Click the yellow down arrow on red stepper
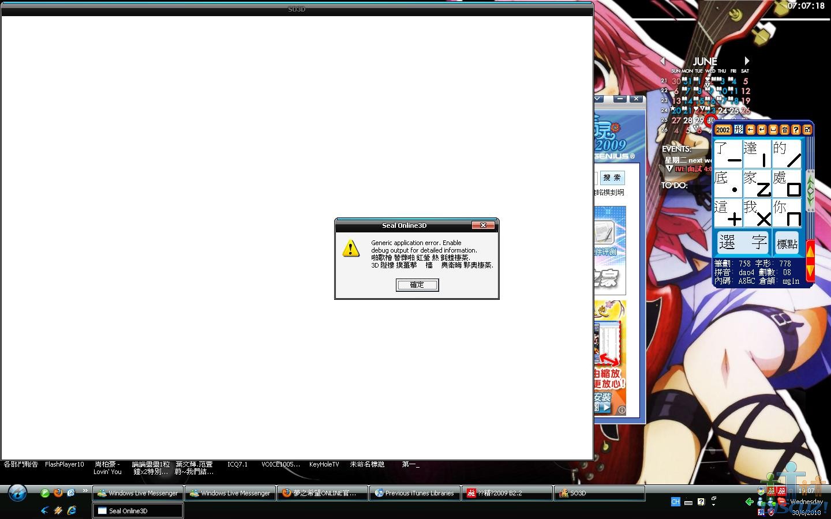The height and width of the screenshot is (519, 831). pyautogui.click(x=810, y=270)
